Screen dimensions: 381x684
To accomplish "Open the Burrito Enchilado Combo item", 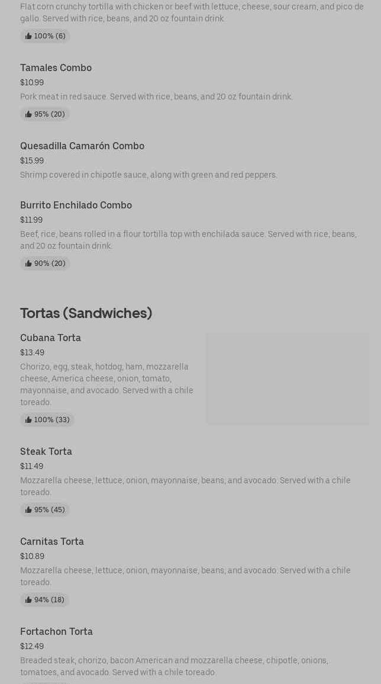I will 76,205.
